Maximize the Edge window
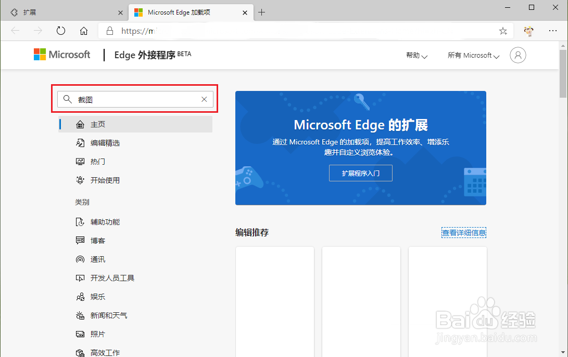 coord(532,8)
